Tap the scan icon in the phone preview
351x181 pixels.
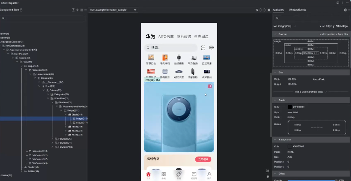[x=203, y=48]
